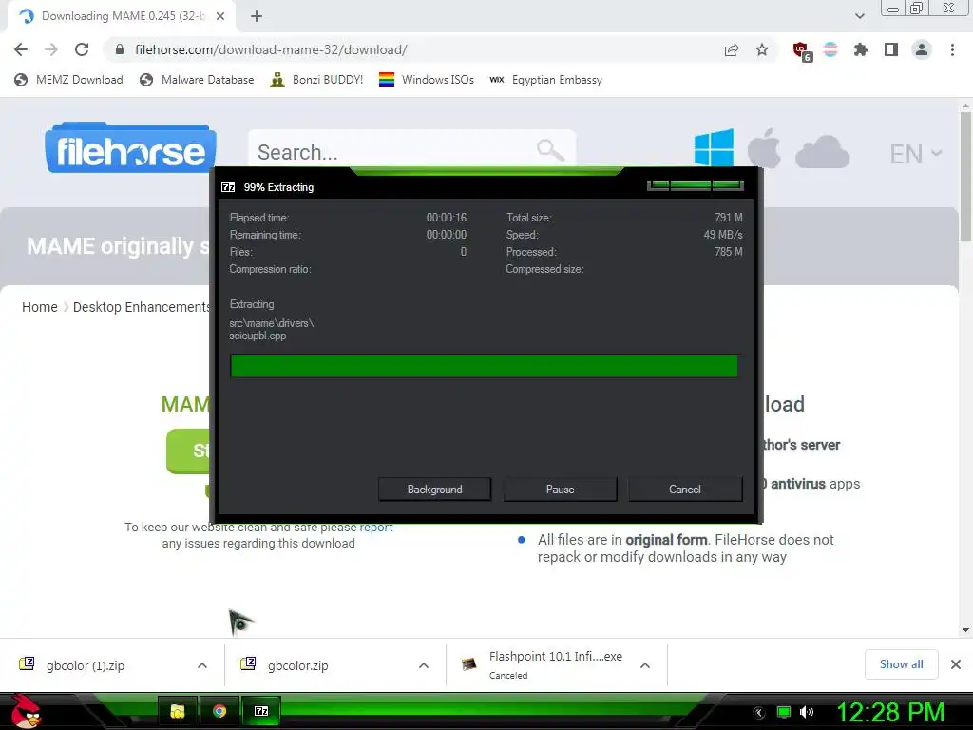
Task: Open the Egyptian Embassy bookmark
Action: pyautogui.click(x=546, y=80)
